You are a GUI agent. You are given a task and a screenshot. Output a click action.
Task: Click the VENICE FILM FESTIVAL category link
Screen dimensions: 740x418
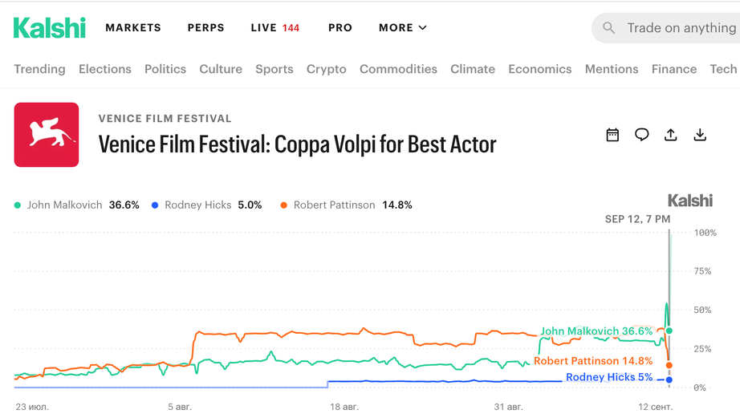tap(165, 119)
